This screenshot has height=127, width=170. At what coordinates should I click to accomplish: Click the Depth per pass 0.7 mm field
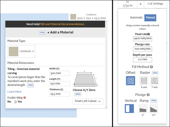point(143,60)
